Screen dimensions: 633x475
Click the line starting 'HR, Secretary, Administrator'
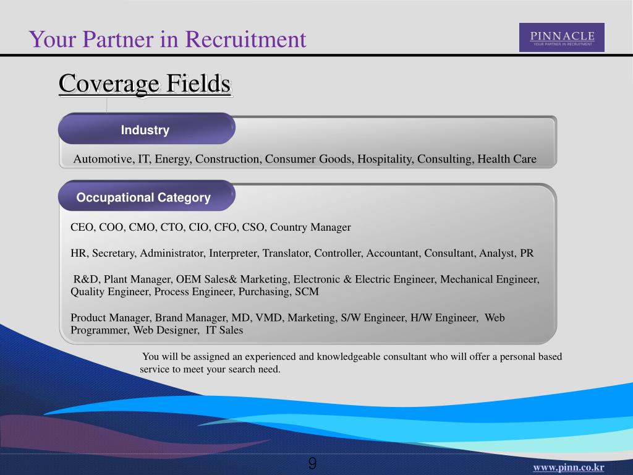pos(302,253)
